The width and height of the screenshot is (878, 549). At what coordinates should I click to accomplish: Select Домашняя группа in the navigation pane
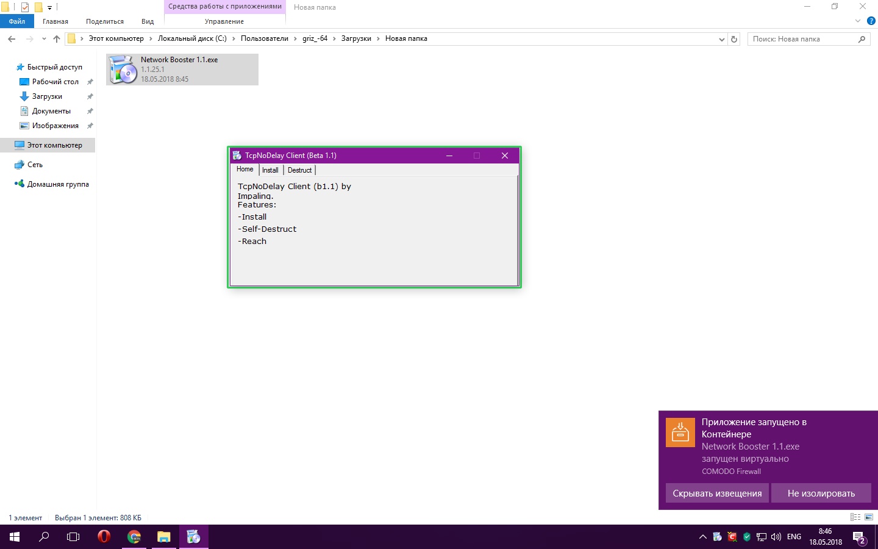tap(58, 184)
